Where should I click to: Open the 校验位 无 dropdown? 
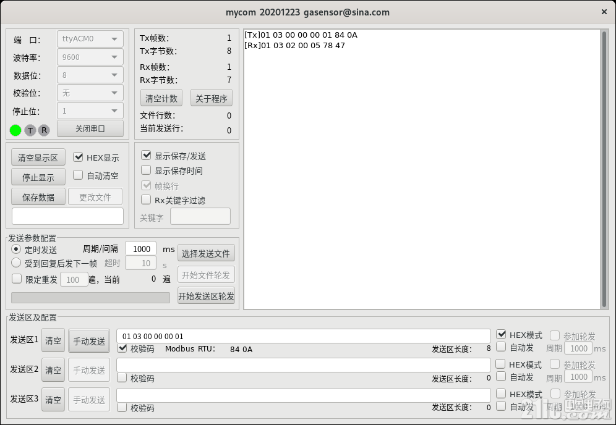pos(90,93)
